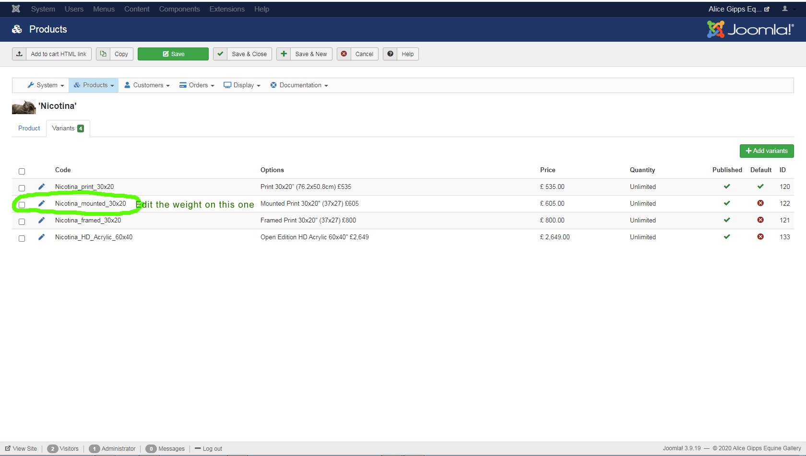
Task: Open the Alice Gipps Eq... site link
Action: pos(739,9)
